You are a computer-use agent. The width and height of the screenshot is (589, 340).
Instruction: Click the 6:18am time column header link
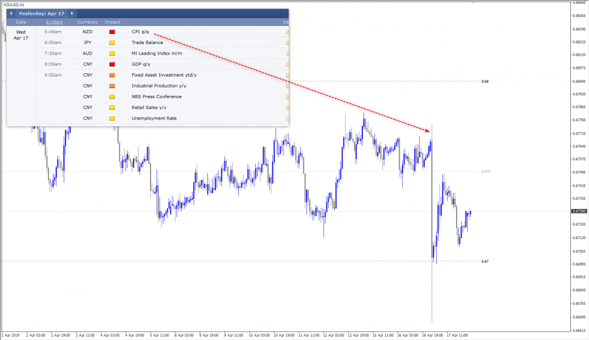[x=54, y=23]
